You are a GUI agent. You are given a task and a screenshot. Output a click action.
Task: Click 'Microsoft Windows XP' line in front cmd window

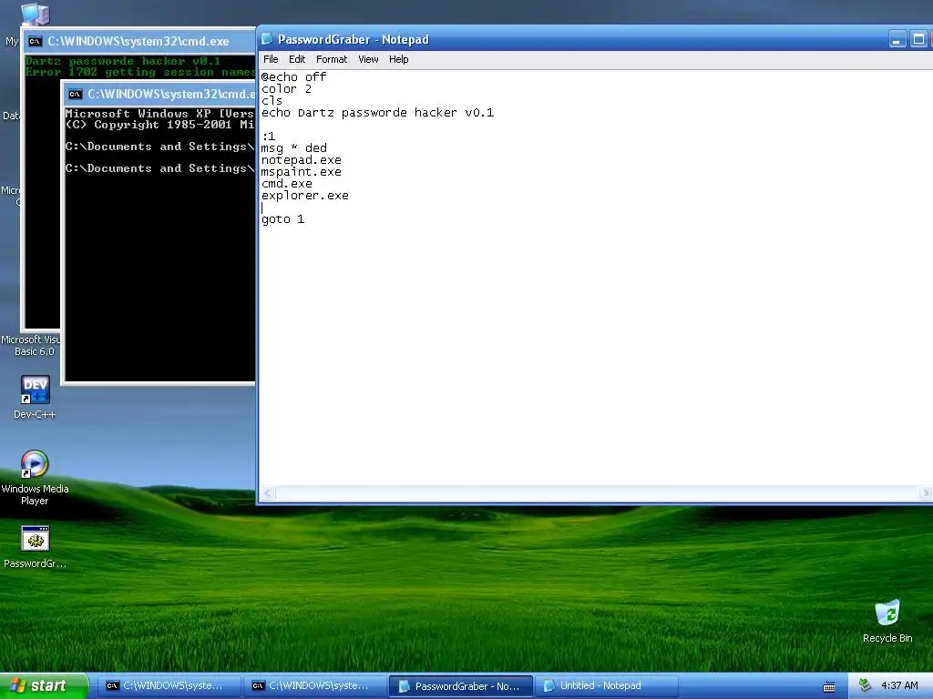[159, 114]
